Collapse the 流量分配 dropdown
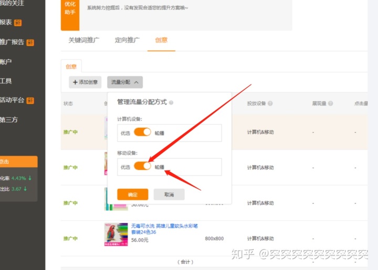378x270 pixels. (x=125, y=82)
